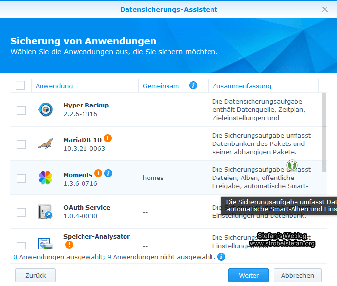Click the orange warning icon next to Moments
This screenshot has width=337, height=286.
pyautogui.click(x=98, y=173)
